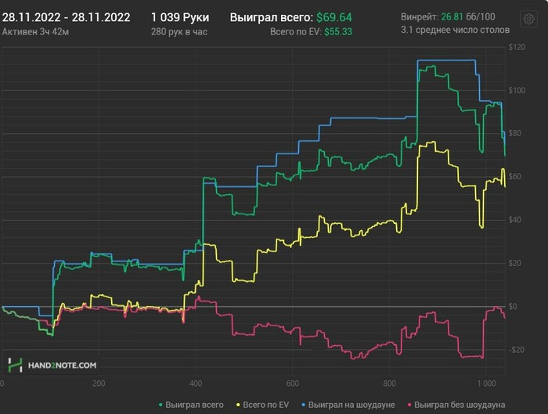
Task: Click the green dot legend marker
Action: [x=160, y=405]
